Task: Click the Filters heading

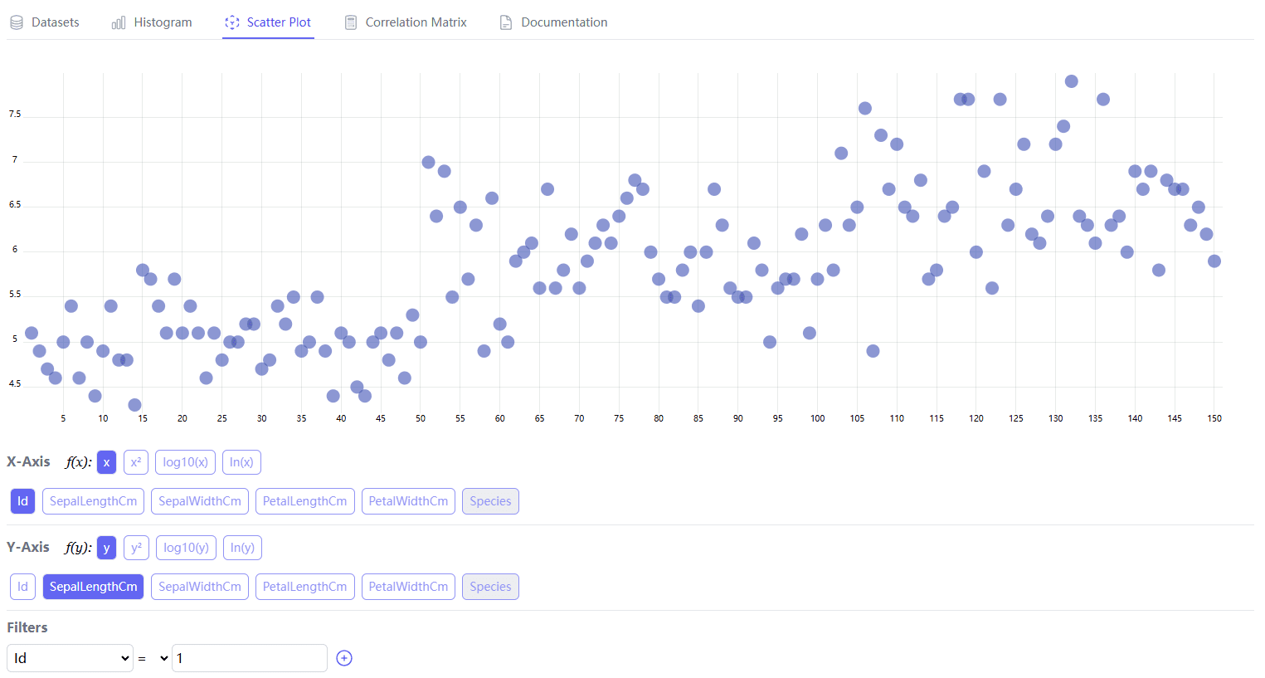Action: pyautogui.click(x=27, y=627)
